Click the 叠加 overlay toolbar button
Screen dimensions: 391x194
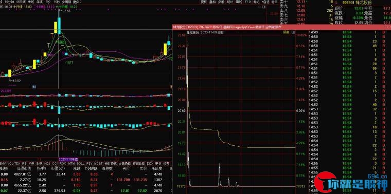(x=212, y=2)
